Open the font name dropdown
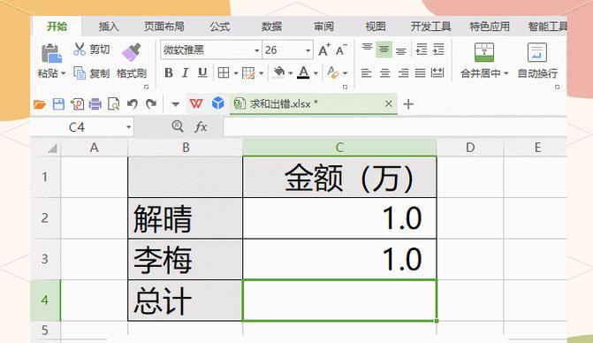This screenshot has width=593, height=343. pos(257,50)
